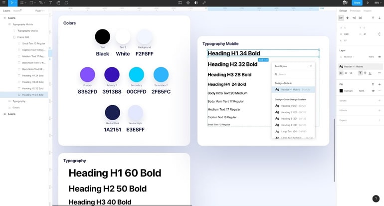Select Header H1 Mobile text style
The image size is (384, 206).
pos(293,90)
